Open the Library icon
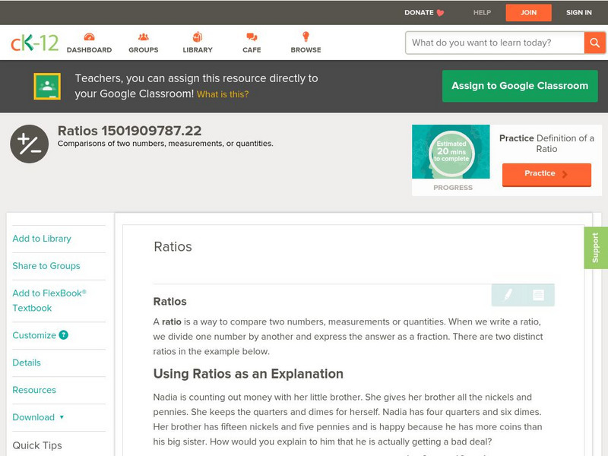 point(198,37)
